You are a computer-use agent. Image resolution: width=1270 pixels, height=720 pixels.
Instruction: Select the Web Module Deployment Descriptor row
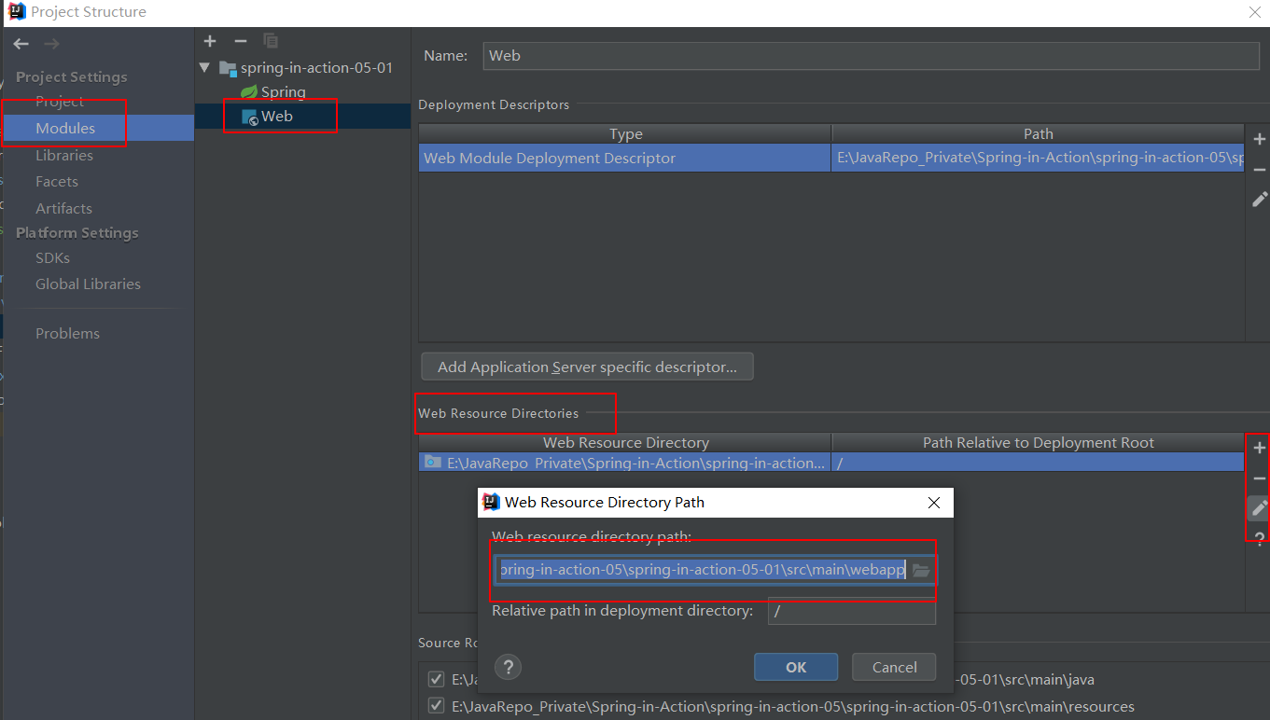625,158
